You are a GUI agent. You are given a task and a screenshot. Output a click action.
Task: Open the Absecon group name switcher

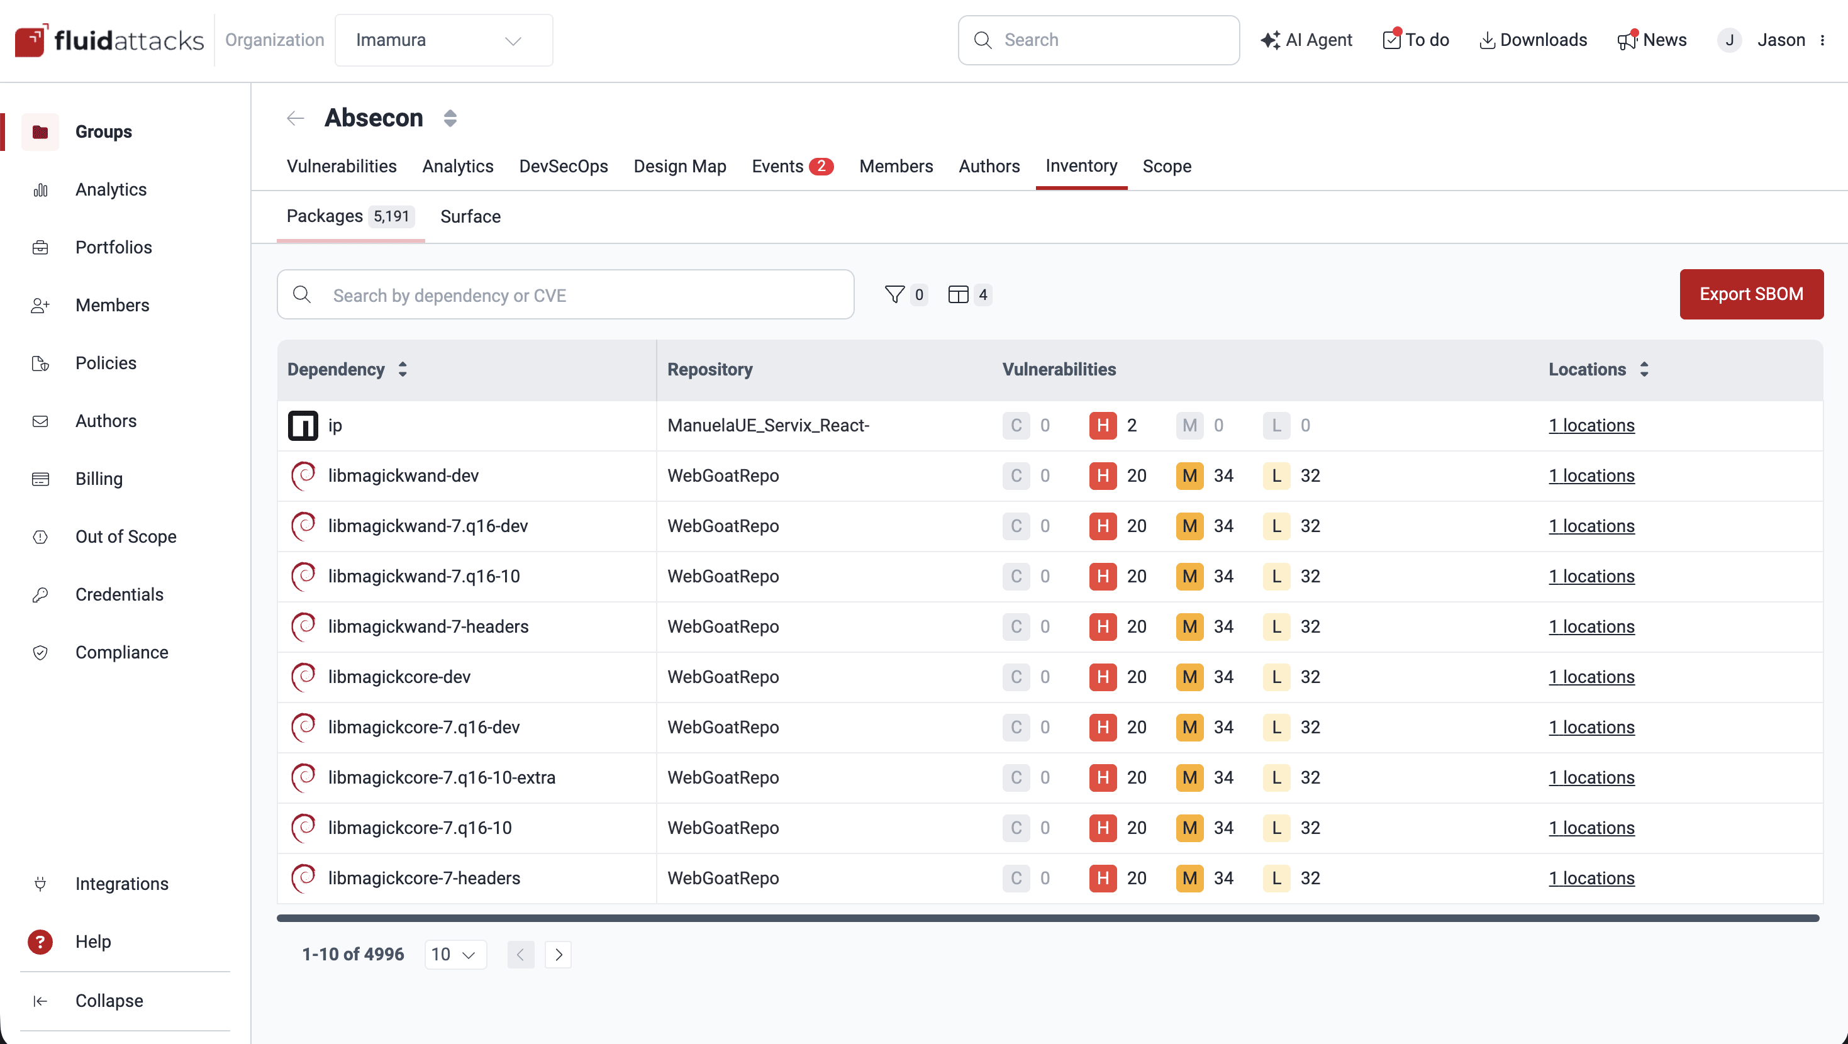pos(450,118)
